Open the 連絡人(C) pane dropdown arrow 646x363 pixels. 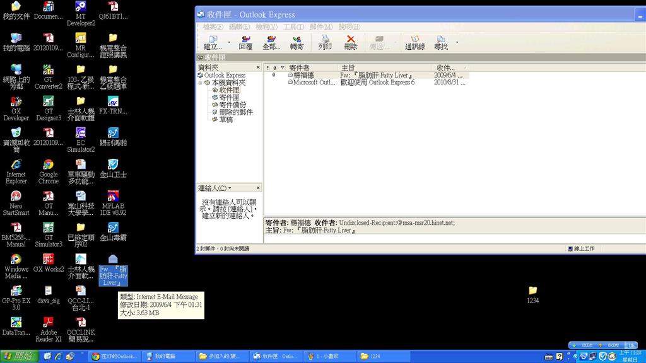point(230,188)
